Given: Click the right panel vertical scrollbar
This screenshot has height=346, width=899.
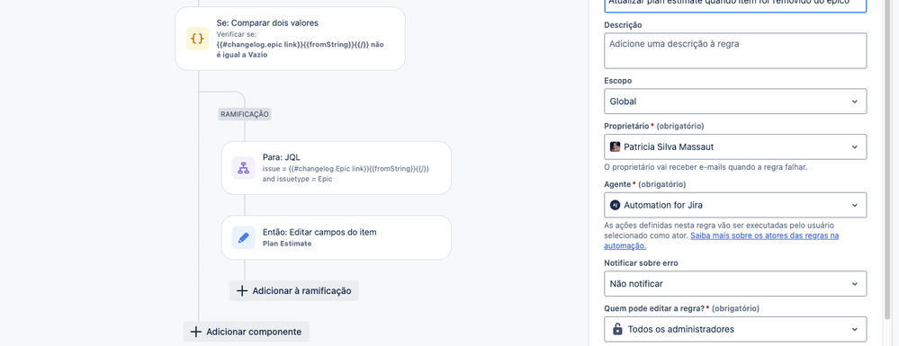Looking at the screenshot, I should click(888, 160).
